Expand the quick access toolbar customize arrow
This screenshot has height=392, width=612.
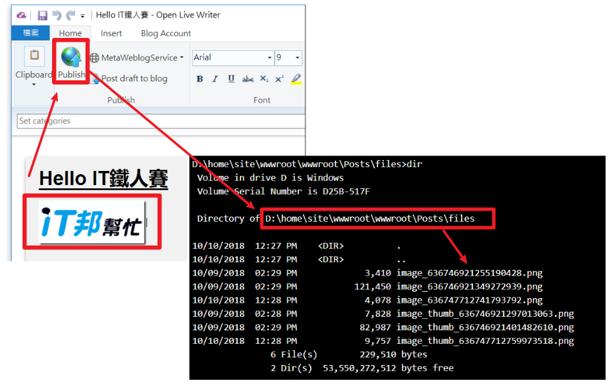[x=82, y=16]
